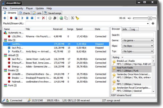Select the LOLLIRA stream row

tap(56, 37)
